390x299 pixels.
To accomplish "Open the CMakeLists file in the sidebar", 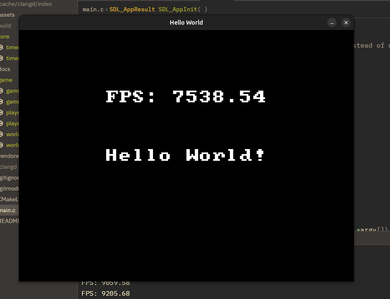I will [x=9, y=199].
